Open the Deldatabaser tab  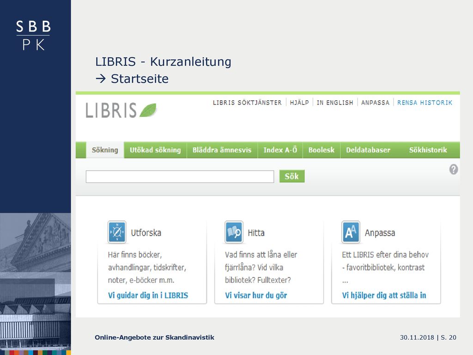[x=368, y=150]
